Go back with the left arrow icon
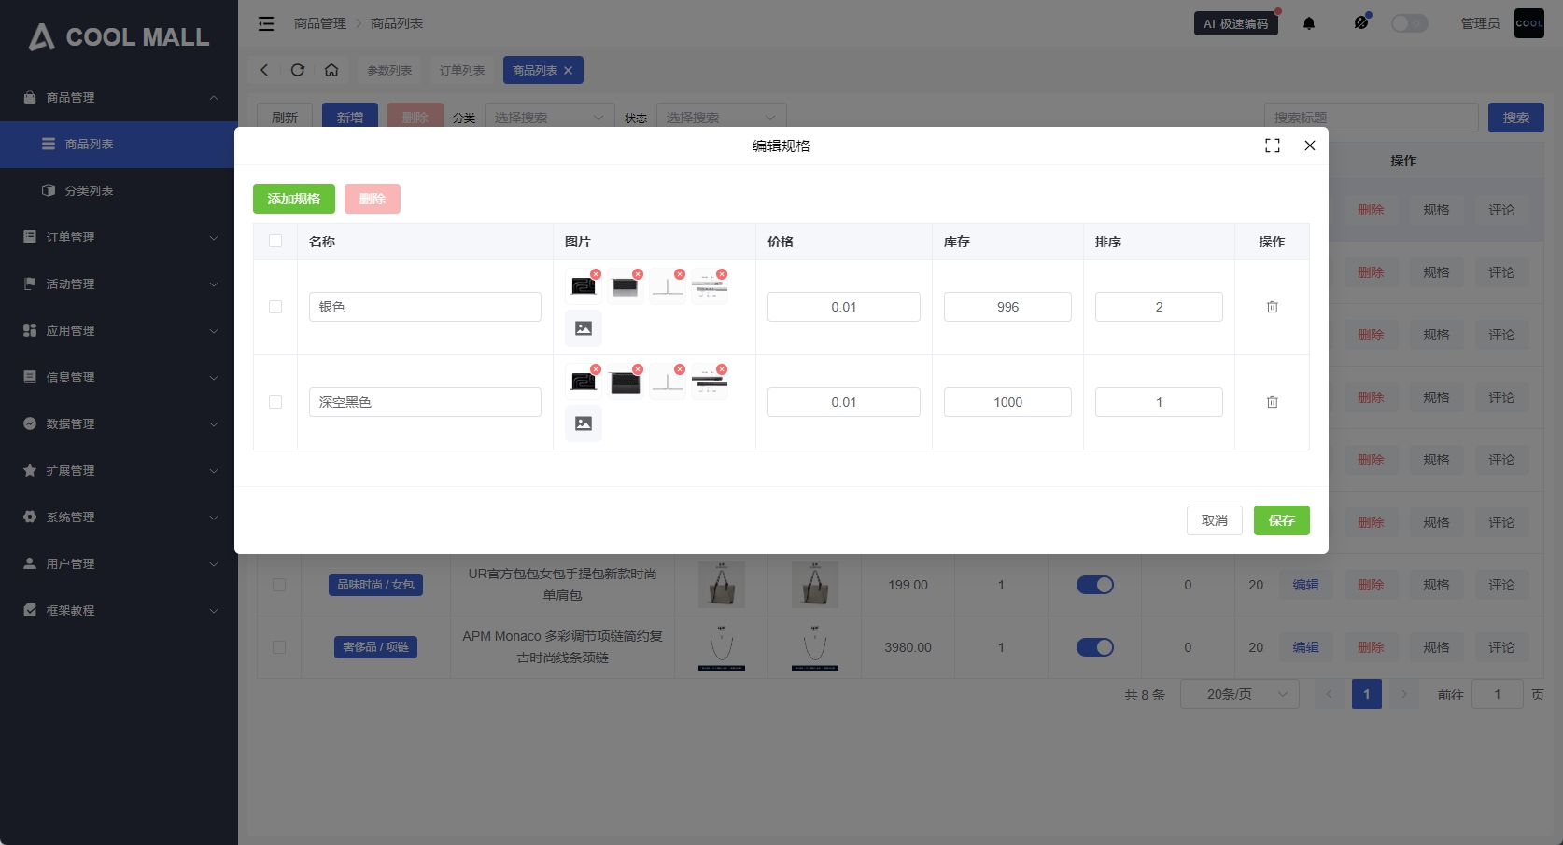 264,70
